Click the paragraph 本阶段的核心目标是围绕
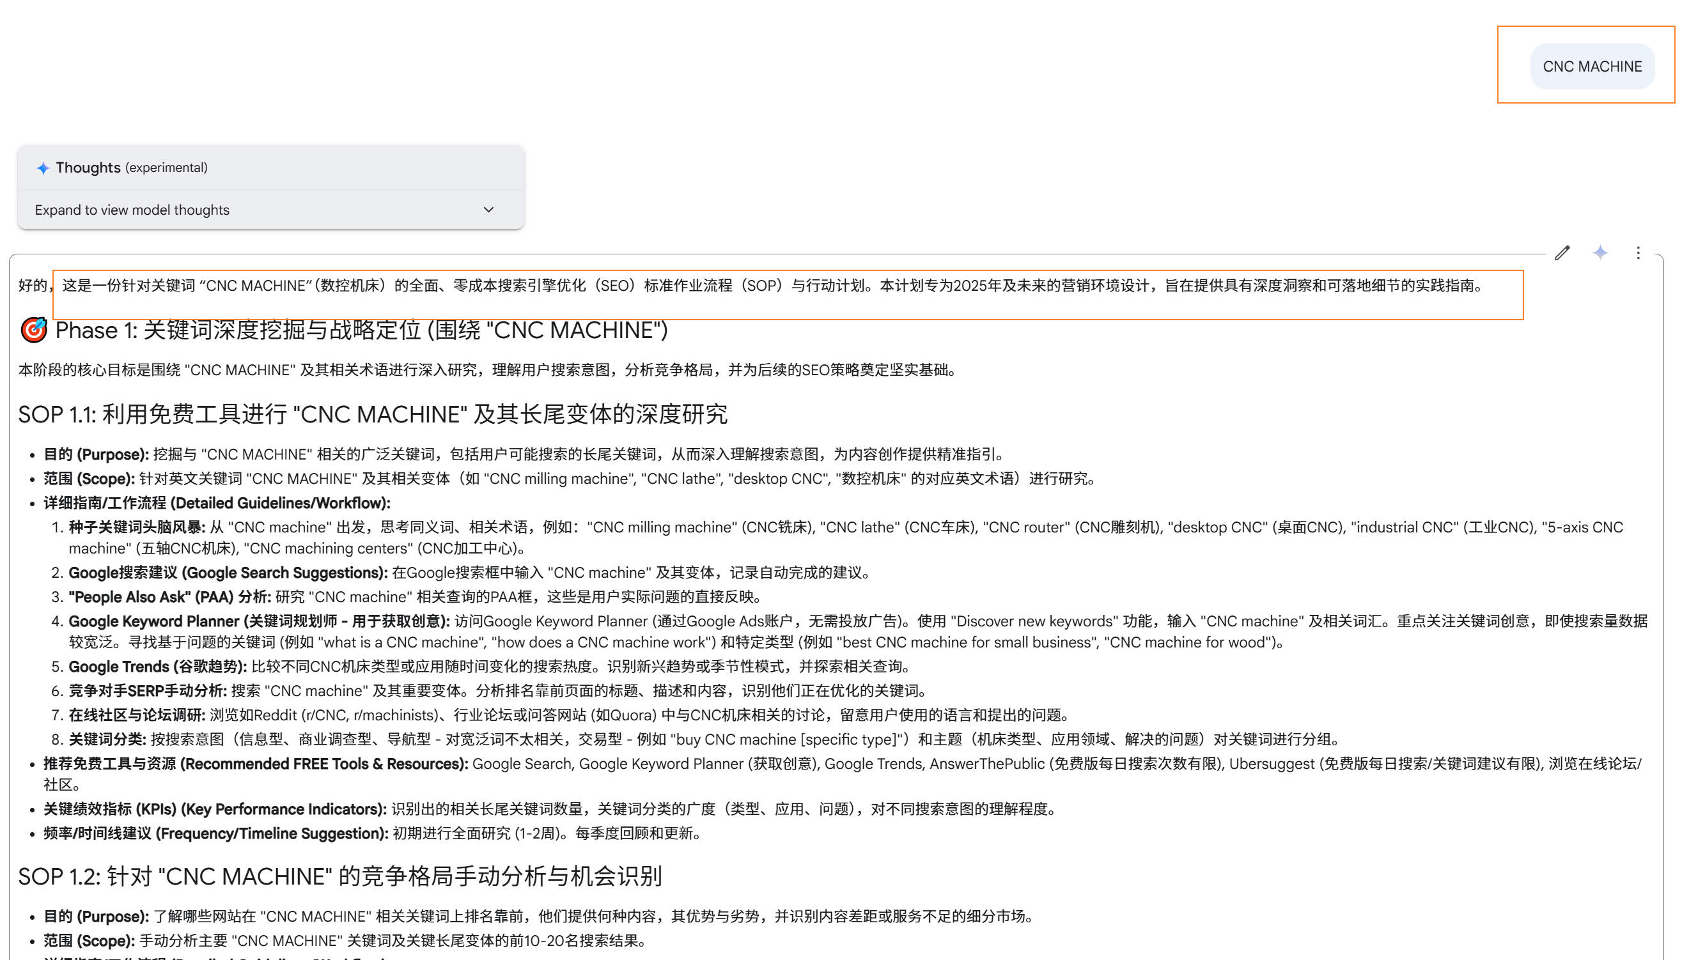The width and height of the screenshot is (1689, 960). [488, 370]
